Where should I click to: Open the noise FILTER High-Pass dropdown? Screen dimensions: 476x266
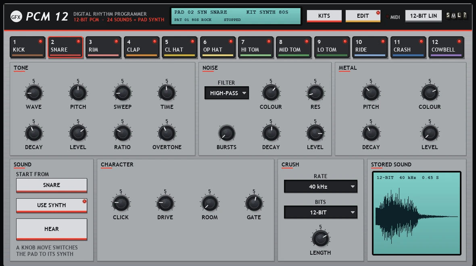click(227, 93)
